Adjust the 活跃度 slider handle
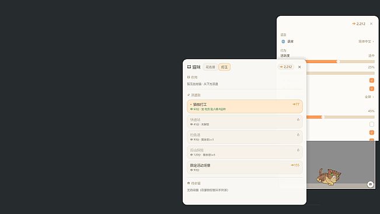Viewport: 380px width, 214px height. pos(338,61)
